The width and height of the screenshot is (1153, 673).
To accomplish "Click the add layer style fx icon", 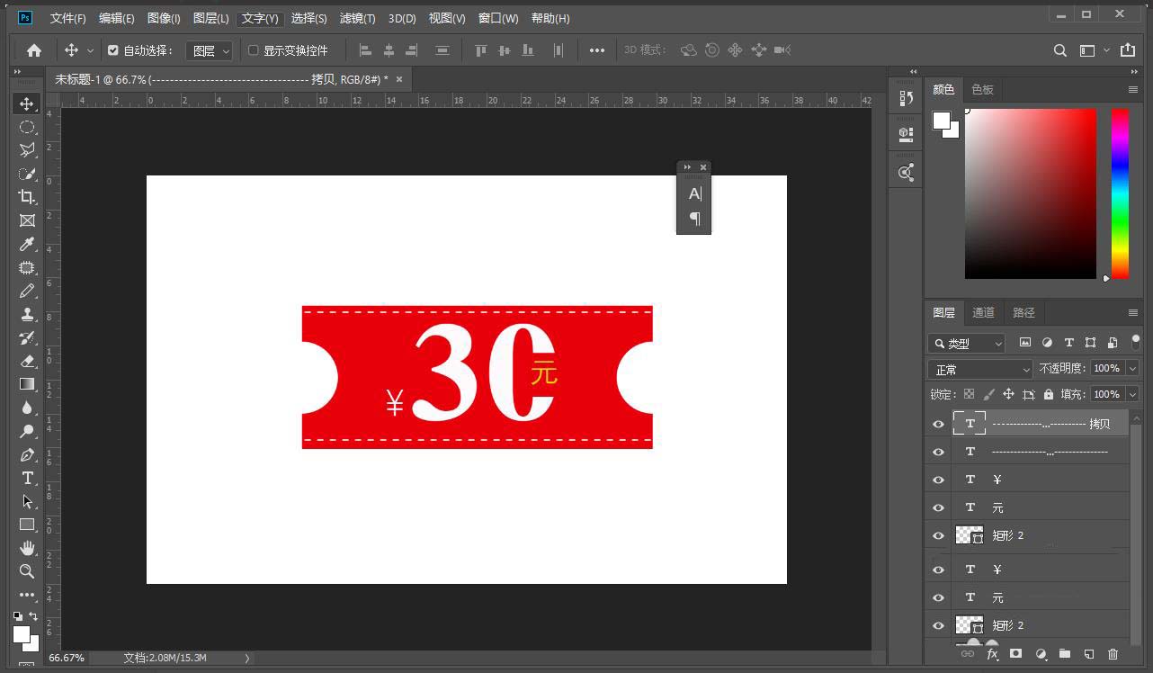I will (x=993, y=654).
